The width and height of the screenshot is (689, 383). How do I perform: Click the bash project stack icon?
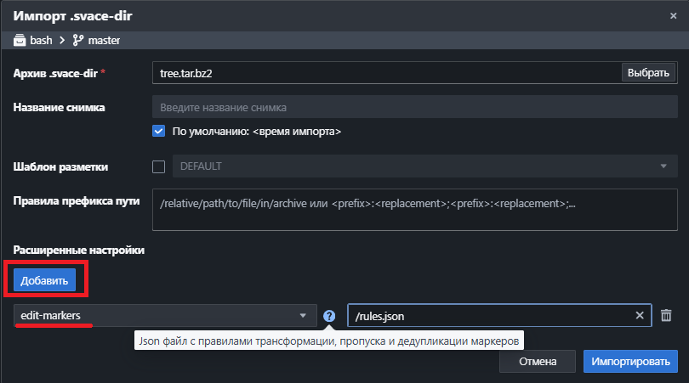pyautogui.click(x=20, y=40)
